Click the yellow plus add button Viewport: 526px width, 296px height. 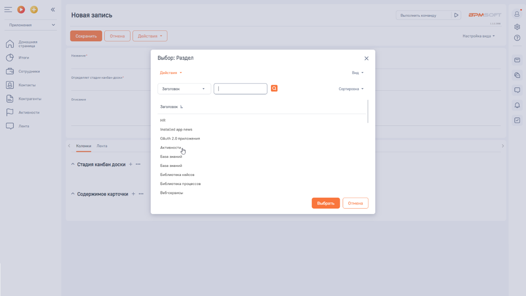34,10
